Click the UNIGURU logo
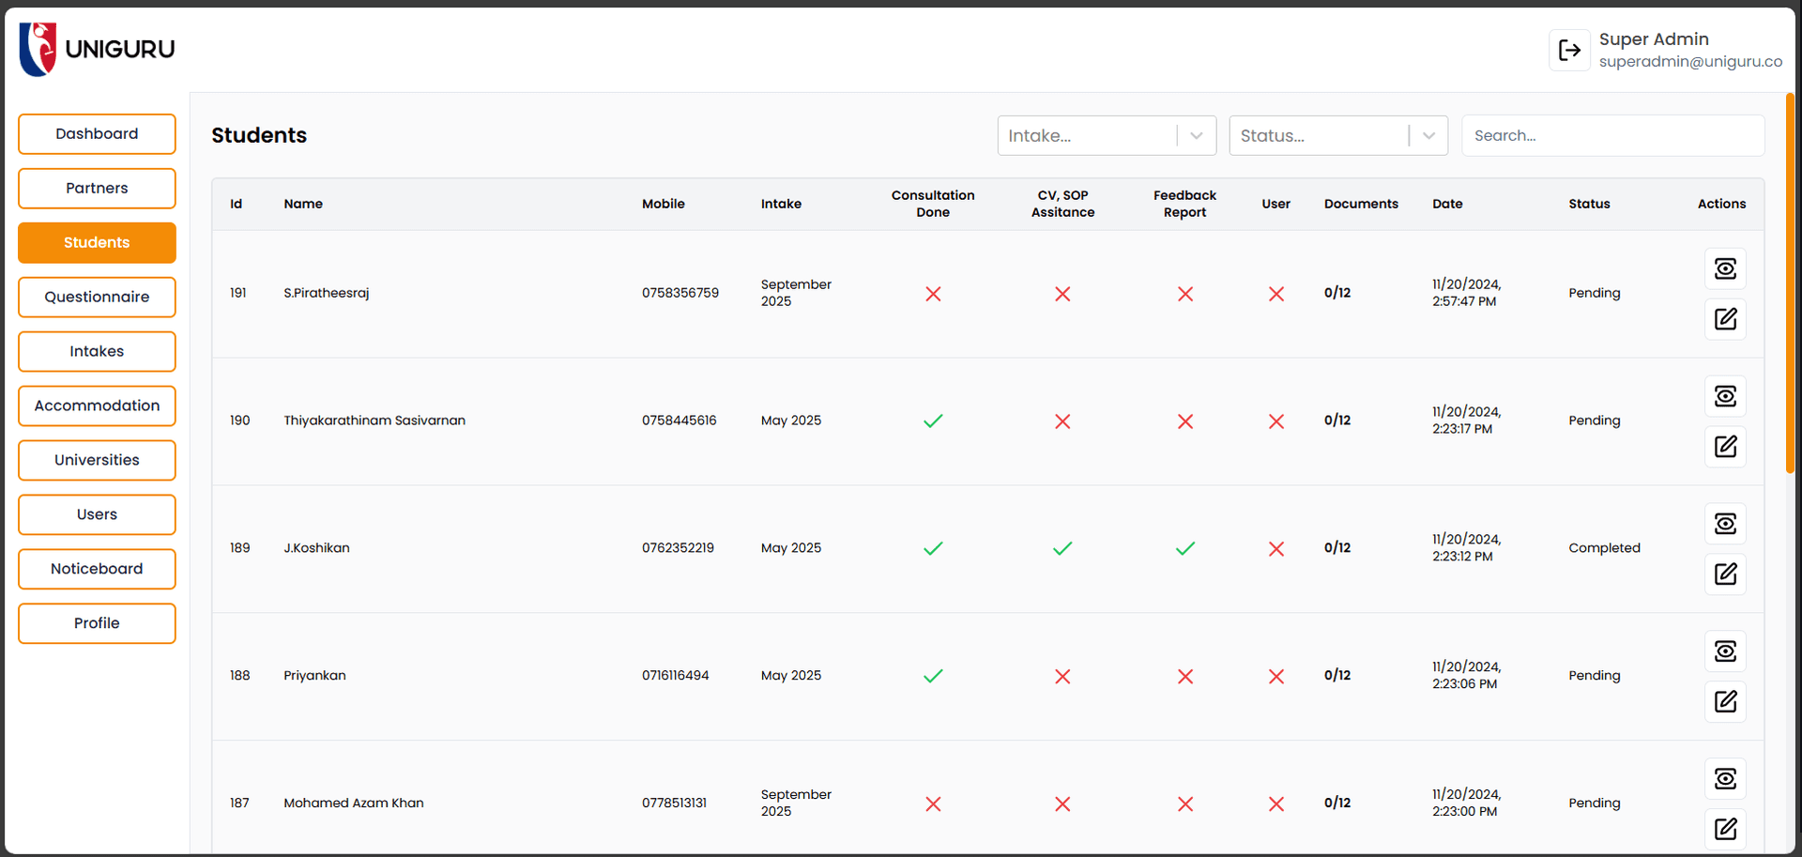1802x857 pixels. pyautogui.click(x=97, y=48)
